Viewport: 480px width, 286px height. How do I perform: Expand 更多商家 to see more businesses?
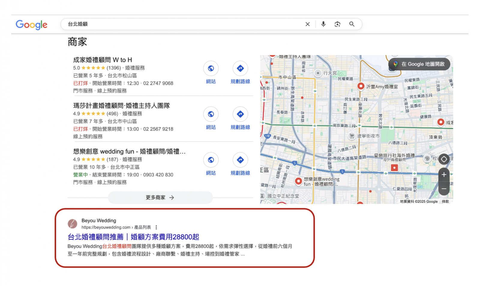[x=160, y=197]
